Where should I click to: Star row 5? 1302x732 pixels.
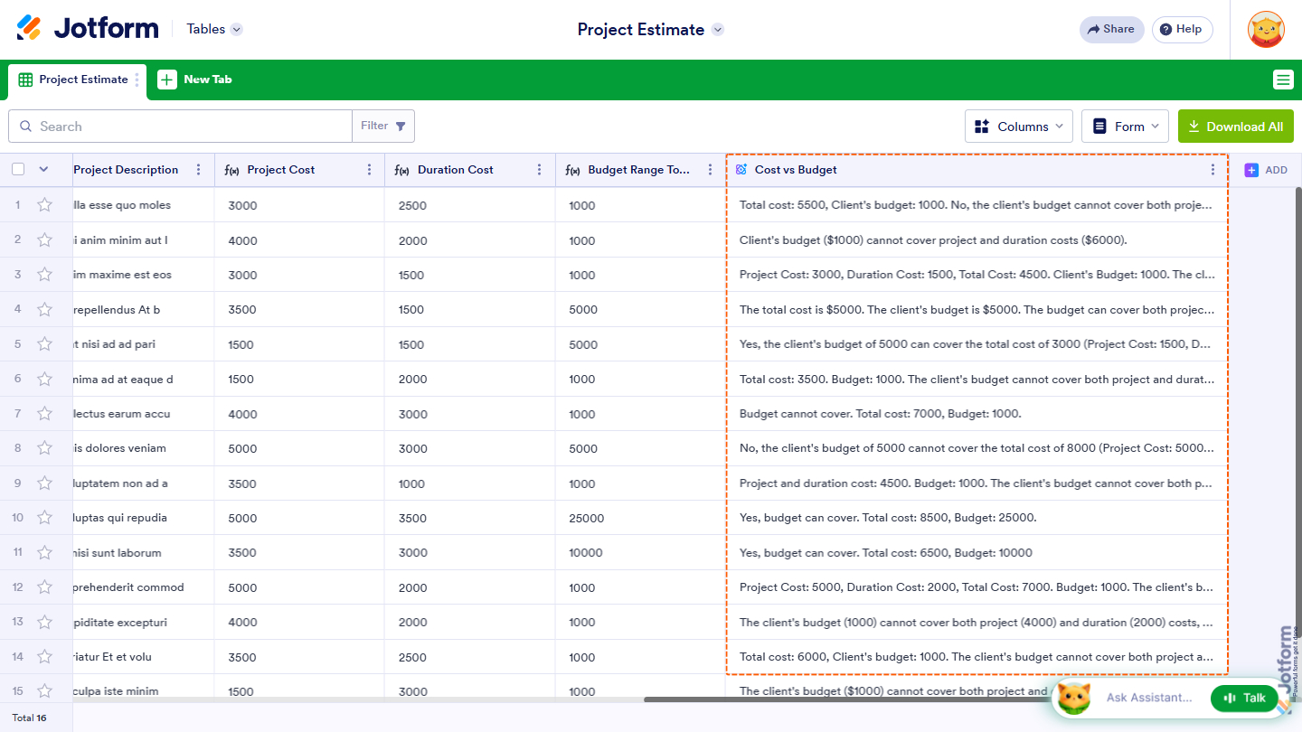click(44, 344)
